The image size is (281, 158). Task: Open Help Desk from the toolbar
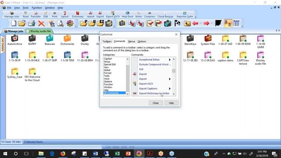pyautogui.click(x=127, y=14)
